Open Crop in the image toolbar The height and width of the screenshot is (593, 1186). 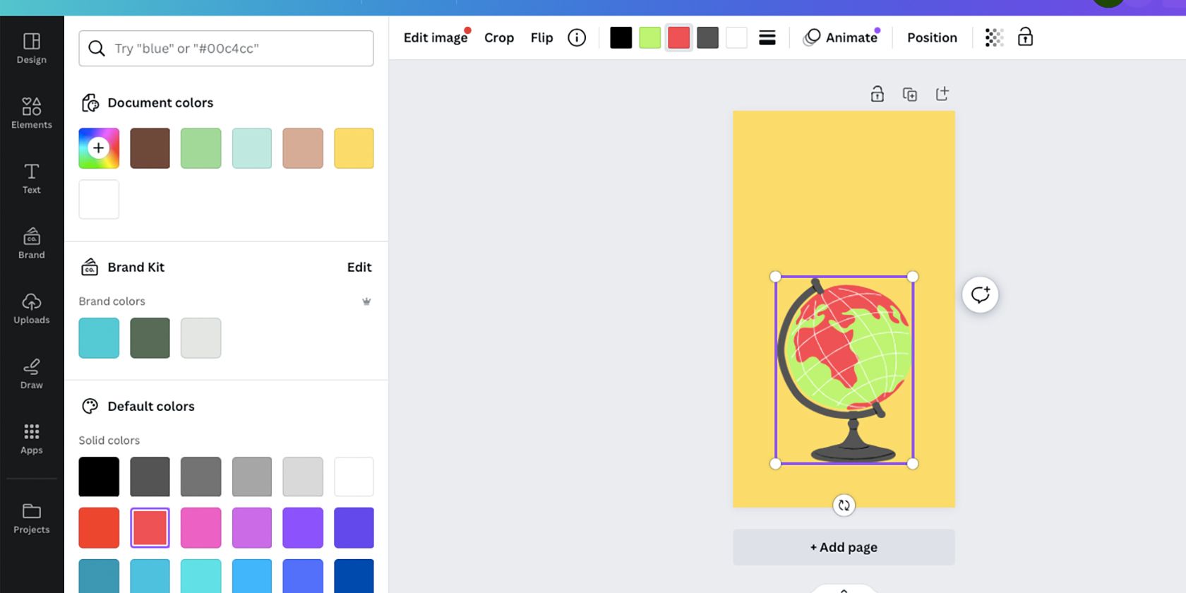[498, 37]
